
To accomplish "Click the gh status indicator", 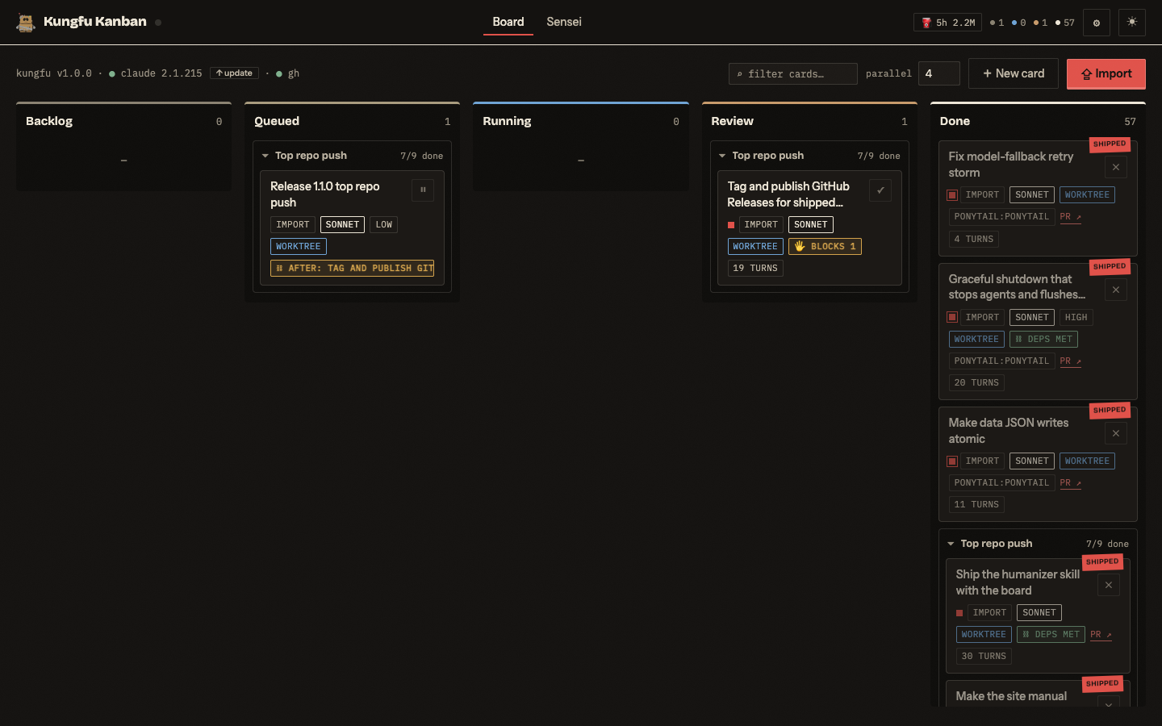I will (288, 73).
